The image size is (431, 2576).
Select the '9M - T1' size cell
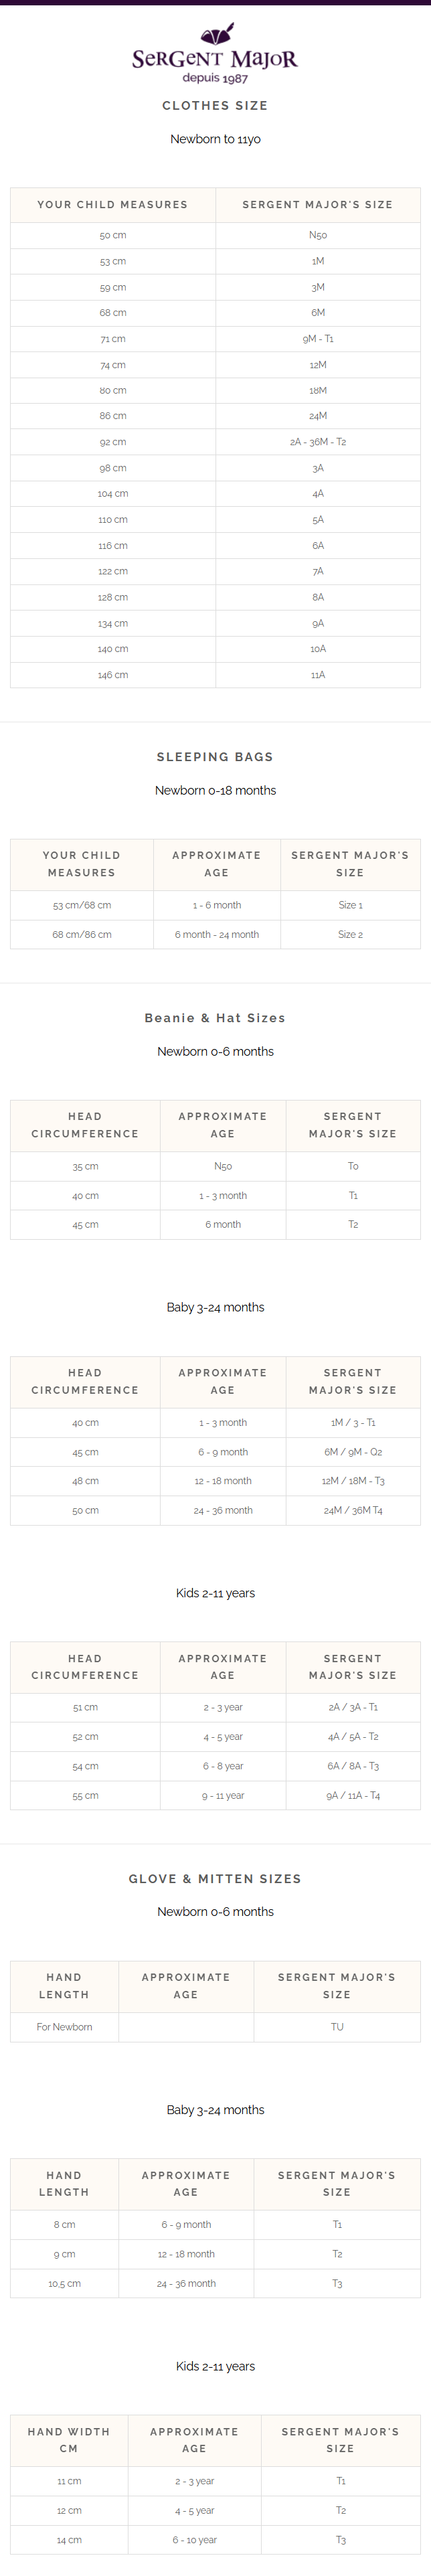point(317,339)
